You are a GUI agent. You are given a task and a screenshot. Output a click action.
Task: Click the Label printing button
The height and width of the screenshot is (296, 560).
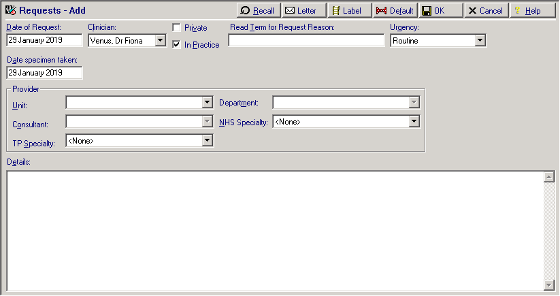(349, 11)
